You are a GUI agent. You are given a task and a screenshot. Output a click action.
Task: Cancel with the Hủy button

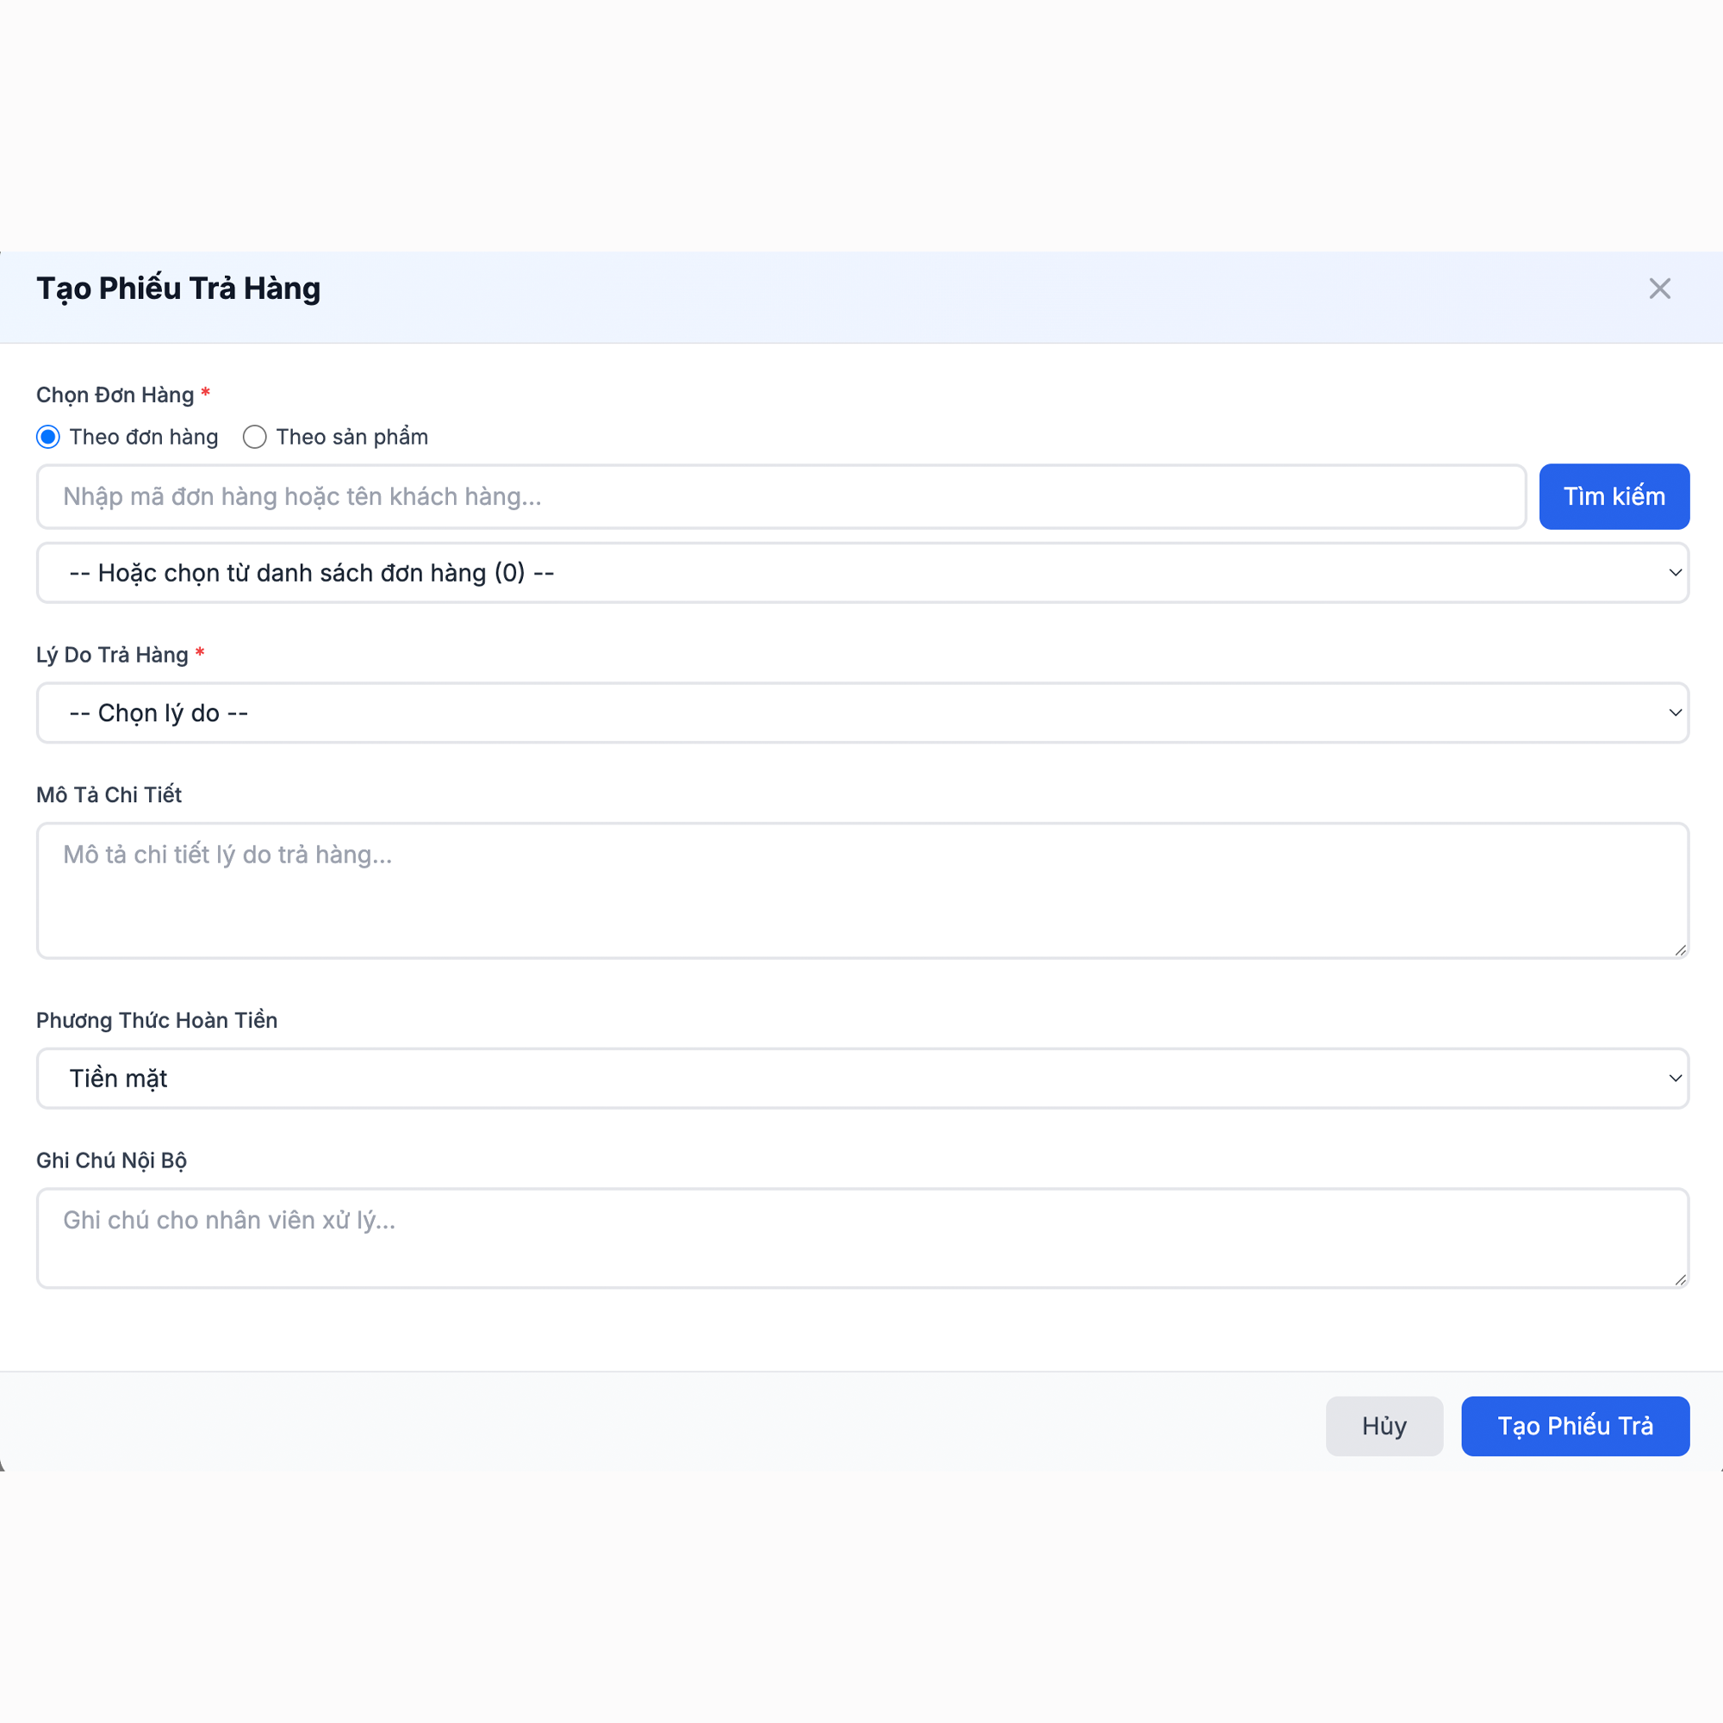pyautogui.click(x=1384, y=1426)
